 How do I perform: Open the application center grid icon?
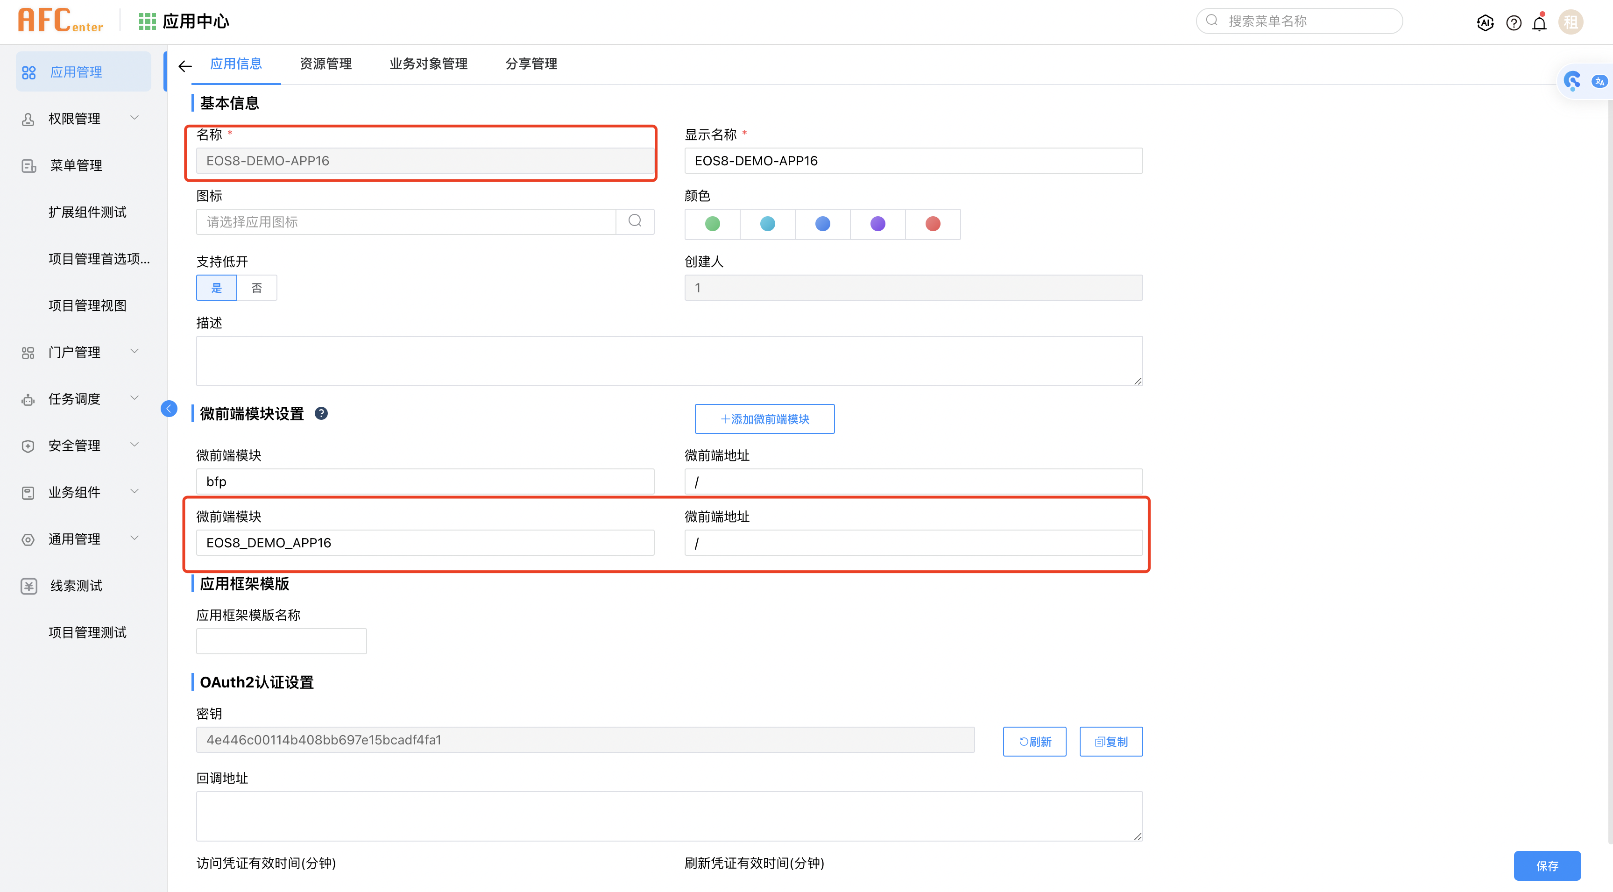(x=147, y=21)
